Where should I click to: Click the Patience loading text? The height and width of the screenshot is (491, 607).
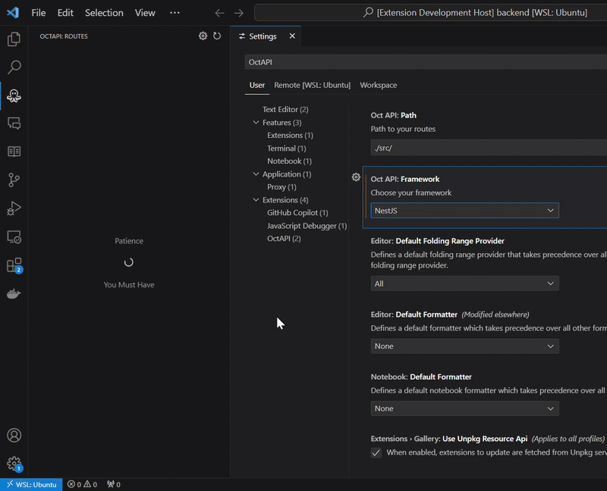129,241
